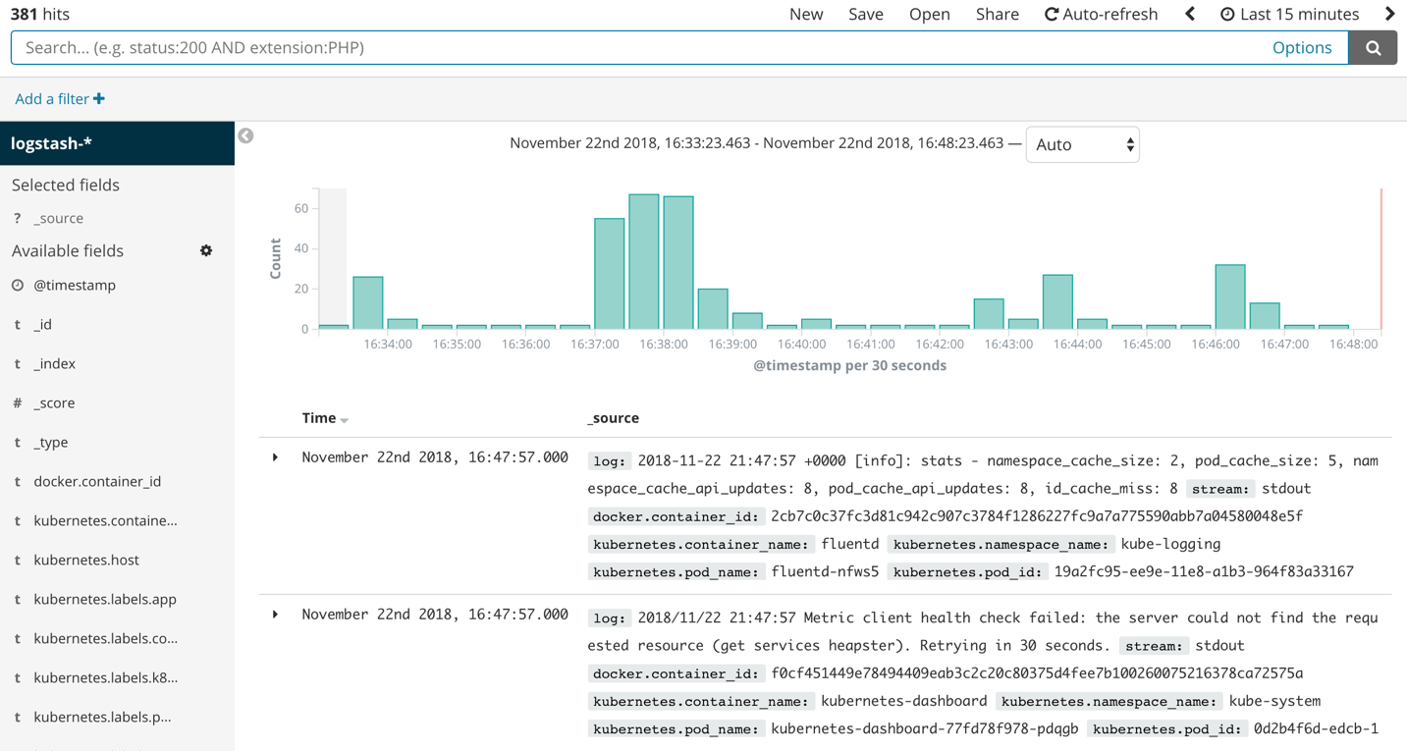Click Save in the top menu
This screenshot has width=1407, height=751.
point(866,14)
